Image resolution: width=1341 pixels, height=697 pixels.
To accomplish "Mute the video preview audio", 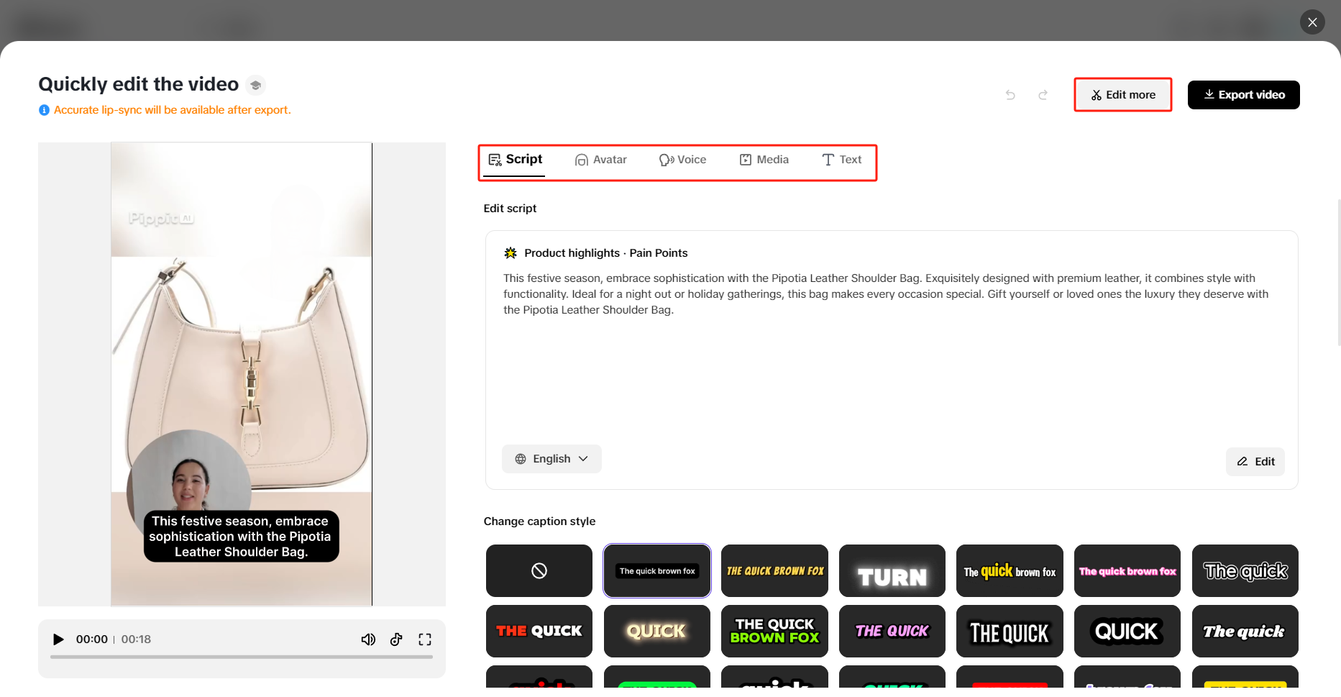I will [x=368, y=639].
